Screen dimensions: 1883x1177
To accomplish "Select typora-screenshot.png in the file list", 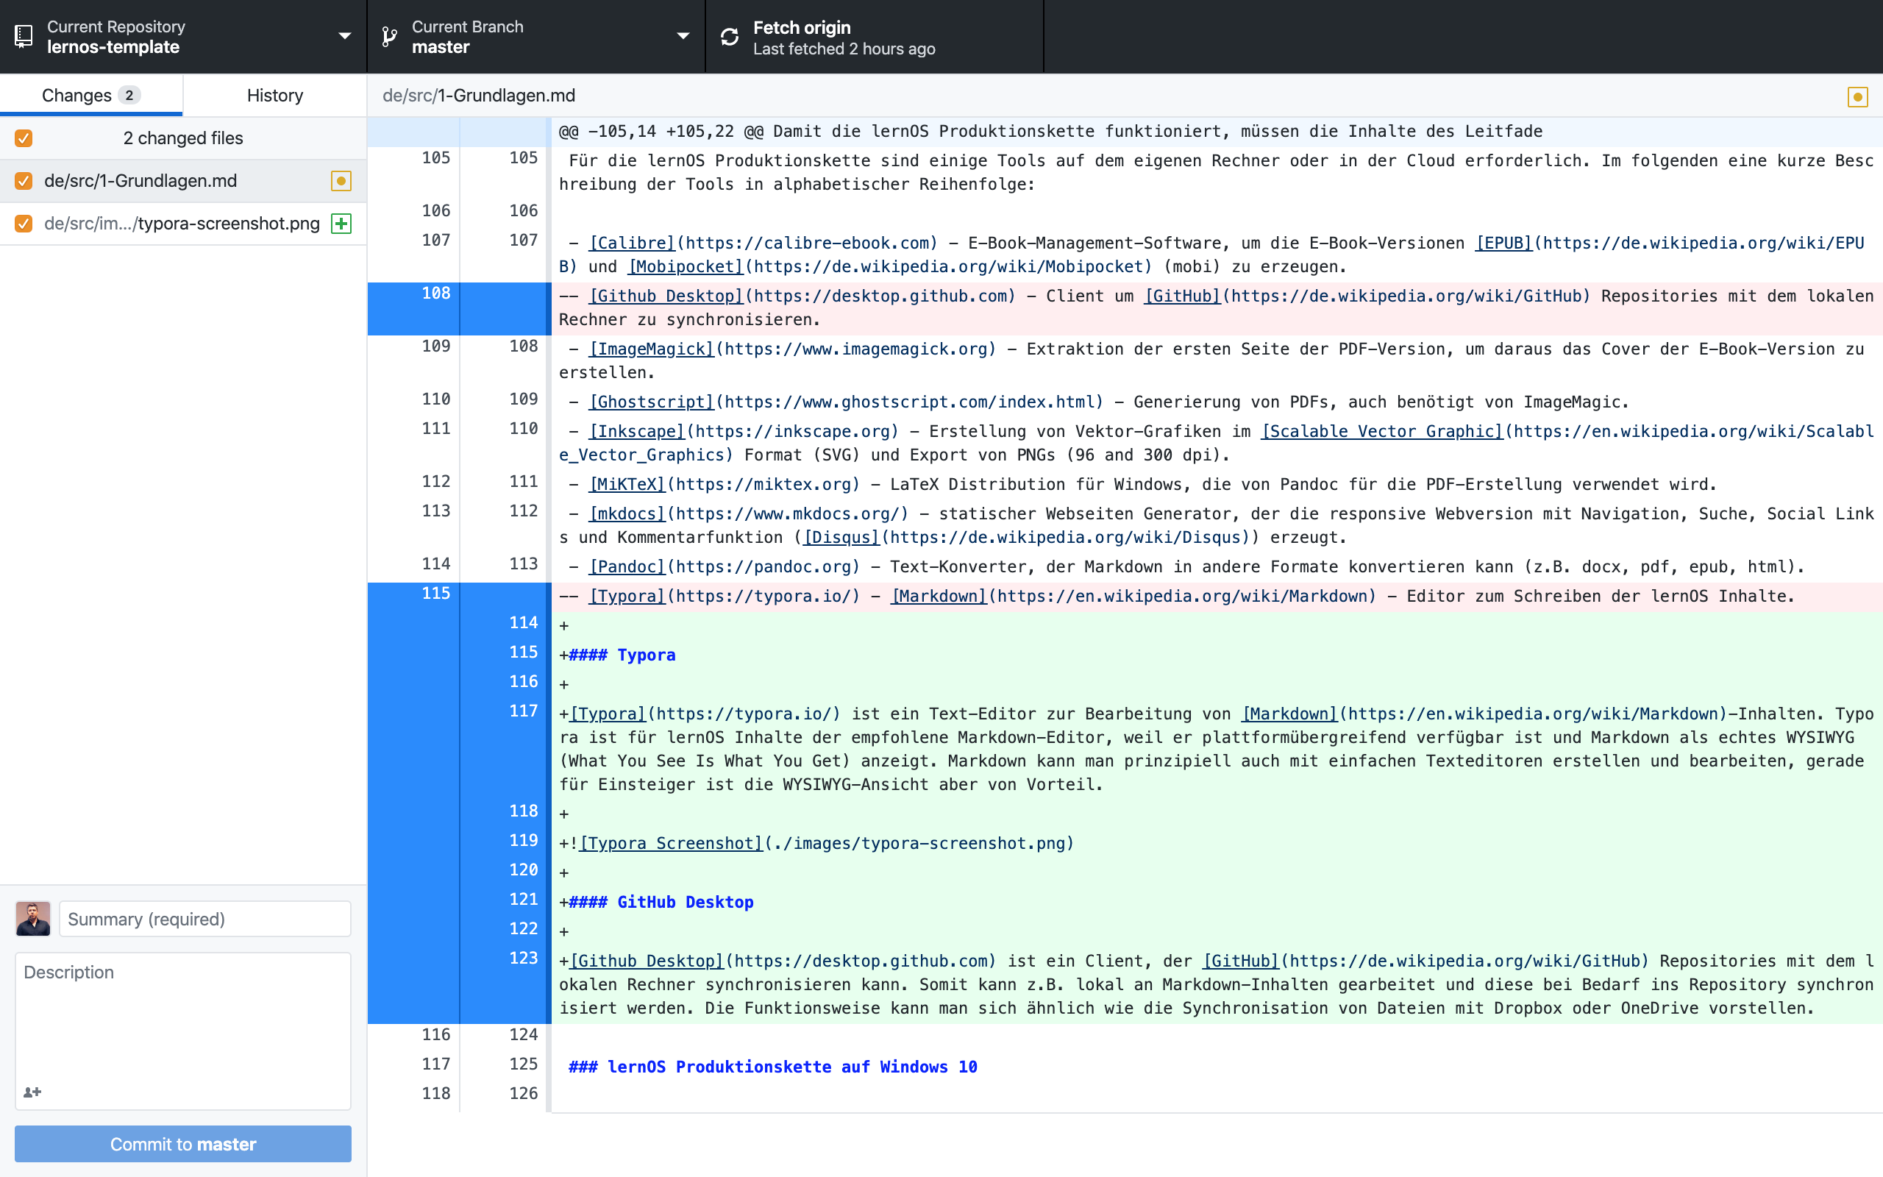I will (183, 224).
